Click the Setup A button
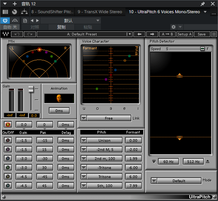 click(x=185, y=34)
